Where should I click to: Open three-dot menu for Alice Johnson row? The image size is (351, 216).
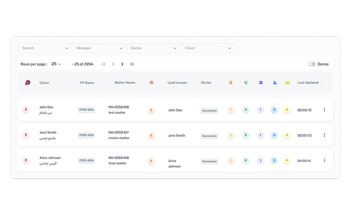tap(324, 161)
